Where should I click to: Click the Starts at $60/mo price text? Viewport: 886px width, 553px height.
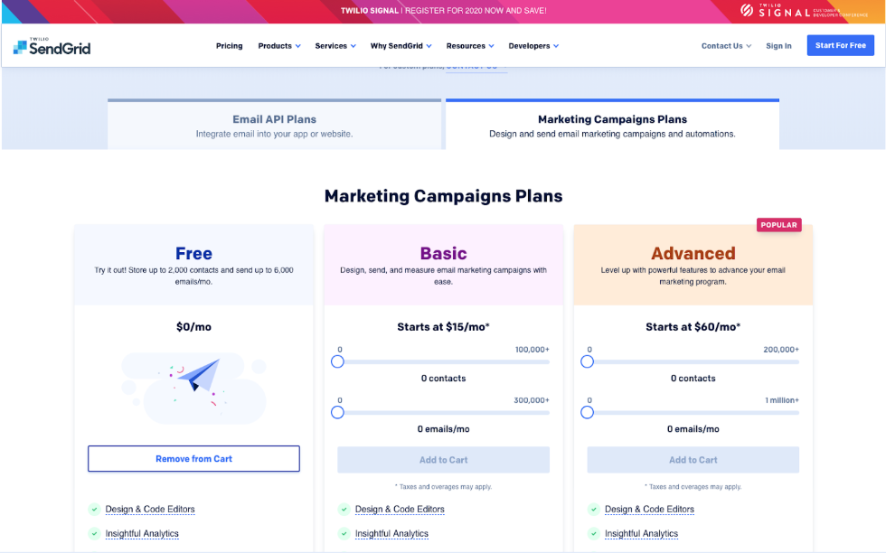pos(693,327)
